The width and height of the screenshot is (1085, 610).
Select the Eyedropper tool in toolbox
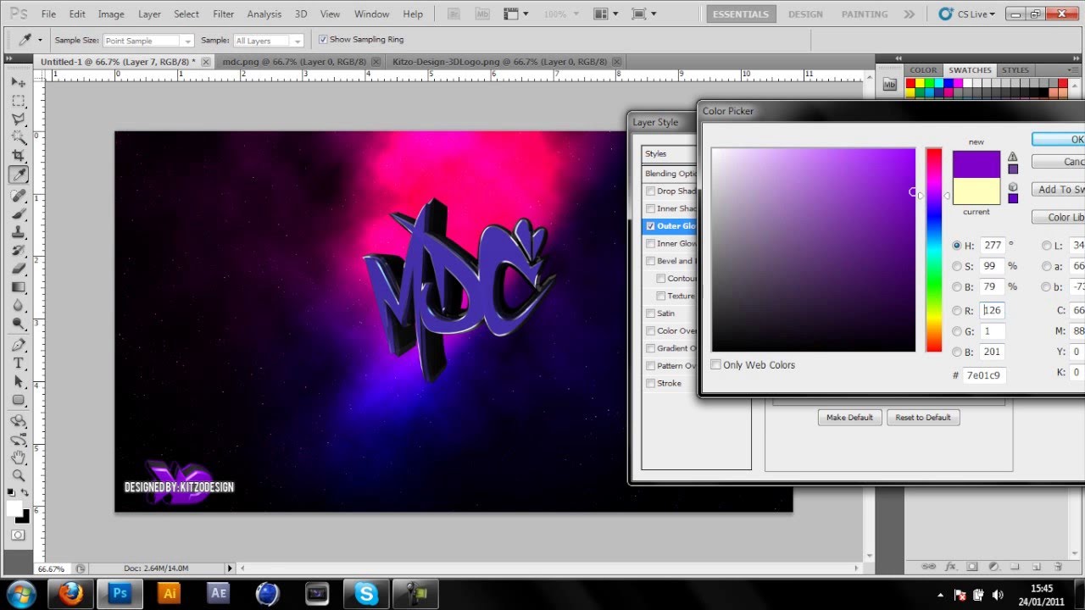(x=19, y=175)
